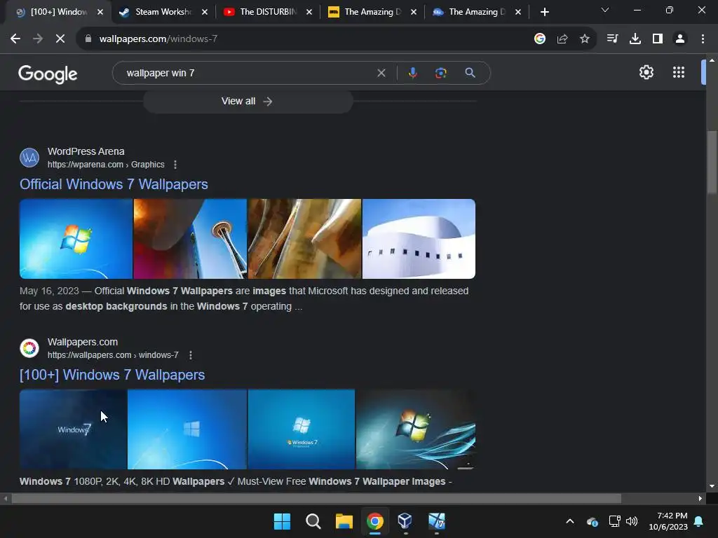Open the VirtualBox taskbar icon
Screen dimensions: 718x538
(x=406, y=521)
